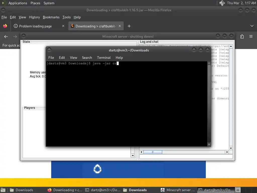Image resolution: width=257 pixels, height=193 pixels.
Task: Click the terminal scrollbar up arrow
Action: pyautogui.click(x=209, y=63)
